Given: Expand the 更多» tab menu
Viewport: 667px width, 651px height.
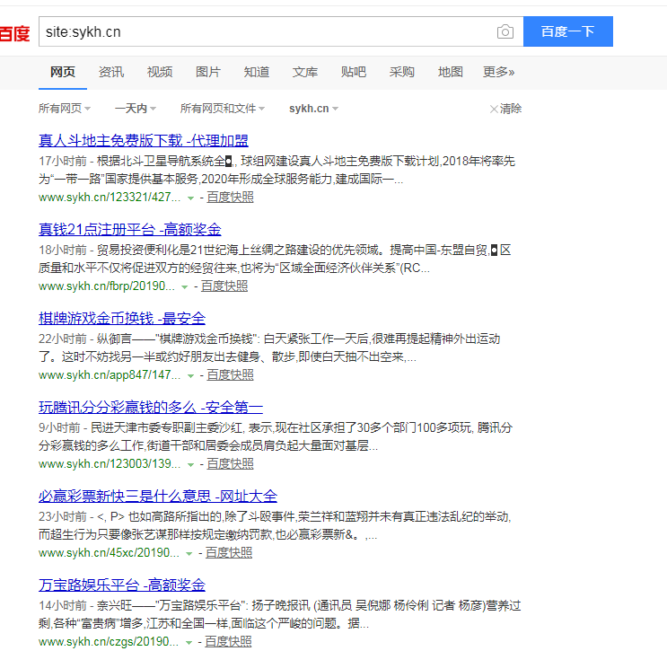Looking at the screenshot, I should [x=498, y=72].
